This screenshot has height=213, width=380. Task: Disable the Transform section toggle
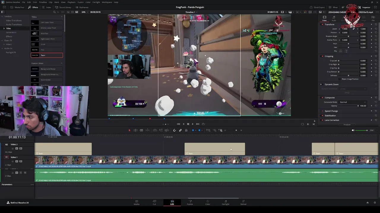click(322, 25)
